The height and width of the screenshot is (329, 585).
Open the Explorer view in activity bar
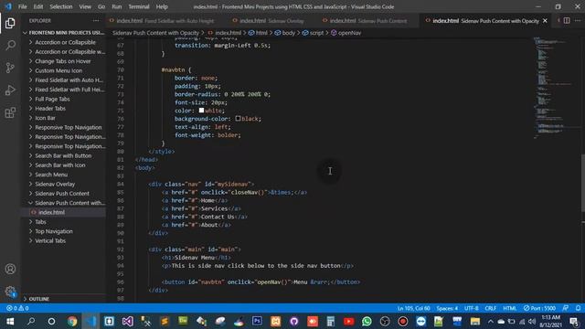pos(10,23)
